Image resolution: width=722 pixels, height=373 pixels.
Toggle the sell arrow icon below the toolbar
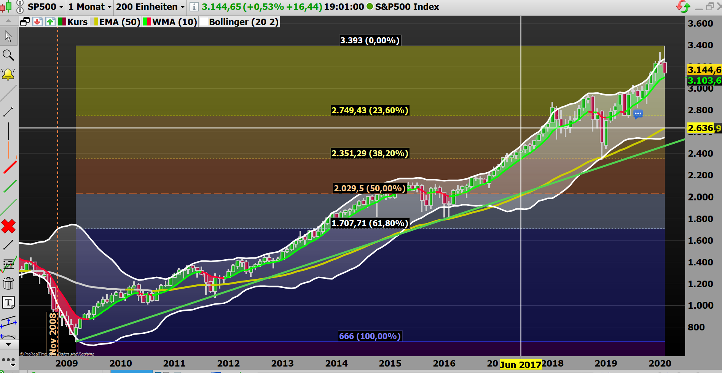(x=37, y=22)
